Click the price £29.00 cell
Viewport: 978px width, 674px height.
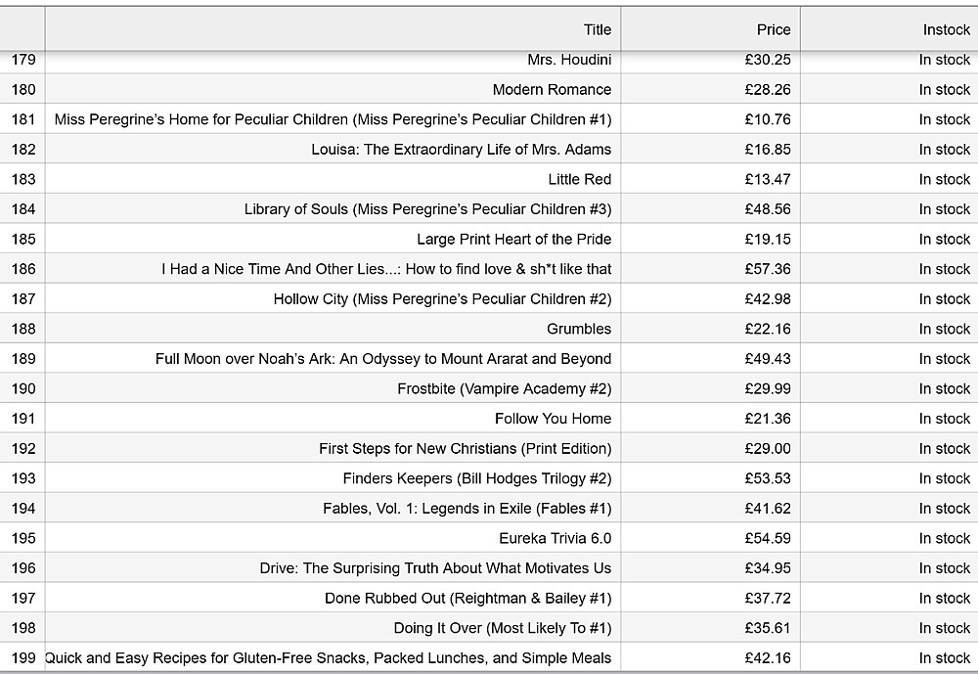pos(768,449)
